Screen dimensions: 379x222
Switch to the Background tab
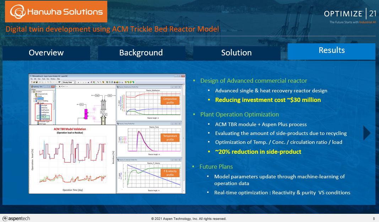141,53
